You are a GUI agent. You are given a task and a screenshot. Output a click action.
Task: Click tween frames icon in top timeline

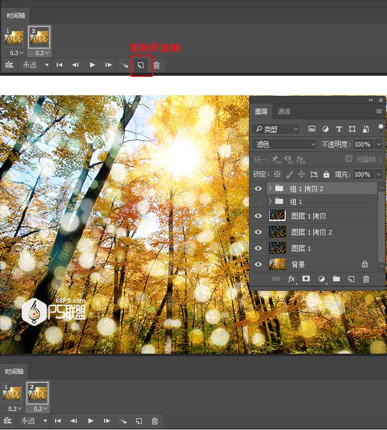[125, 65]
